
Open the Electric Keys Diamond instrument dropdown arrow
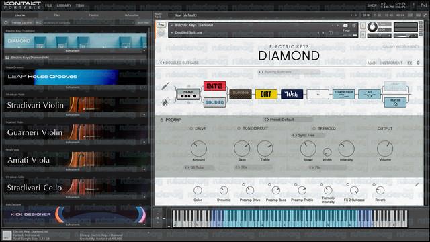click(x=172, y=25)
